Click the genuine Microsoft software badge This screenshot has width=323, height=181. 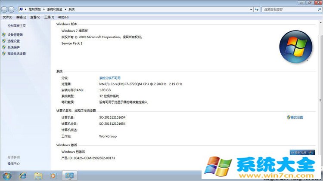pyautogui.click(x=302, y=153)
